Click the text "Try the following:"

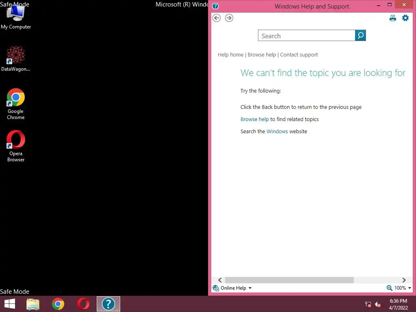(x=260, y=91)
